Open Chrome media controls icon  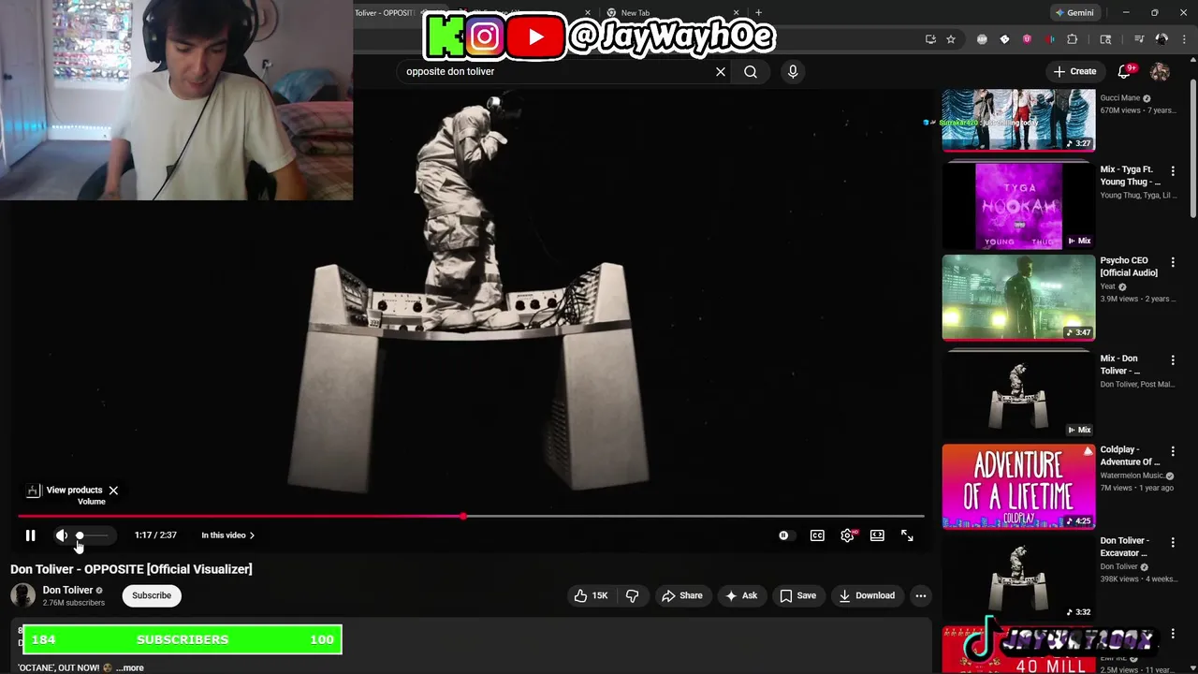[x=1139, y=39]
